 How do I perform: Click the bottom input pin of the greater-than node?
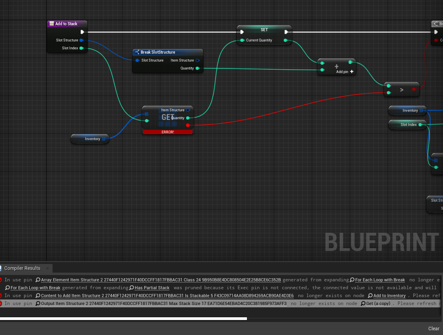coord(389,93)
